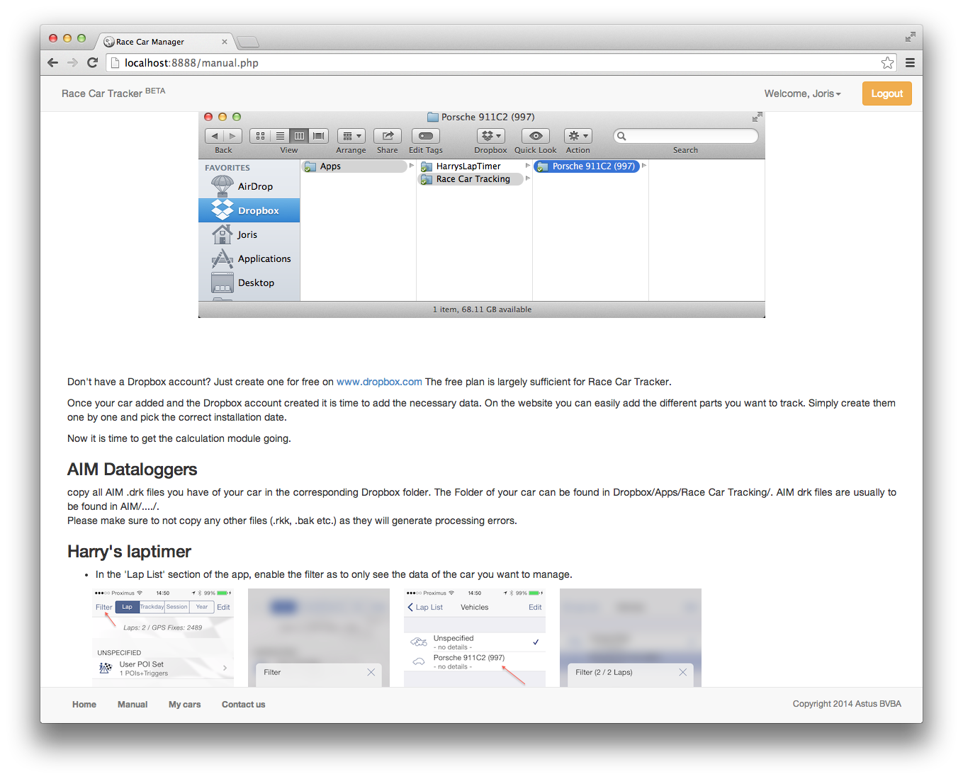This screenshot has height=779, width=963.
Task: Expand the Welcome, Joris dropdown
Action: click(x=802, y=93)
